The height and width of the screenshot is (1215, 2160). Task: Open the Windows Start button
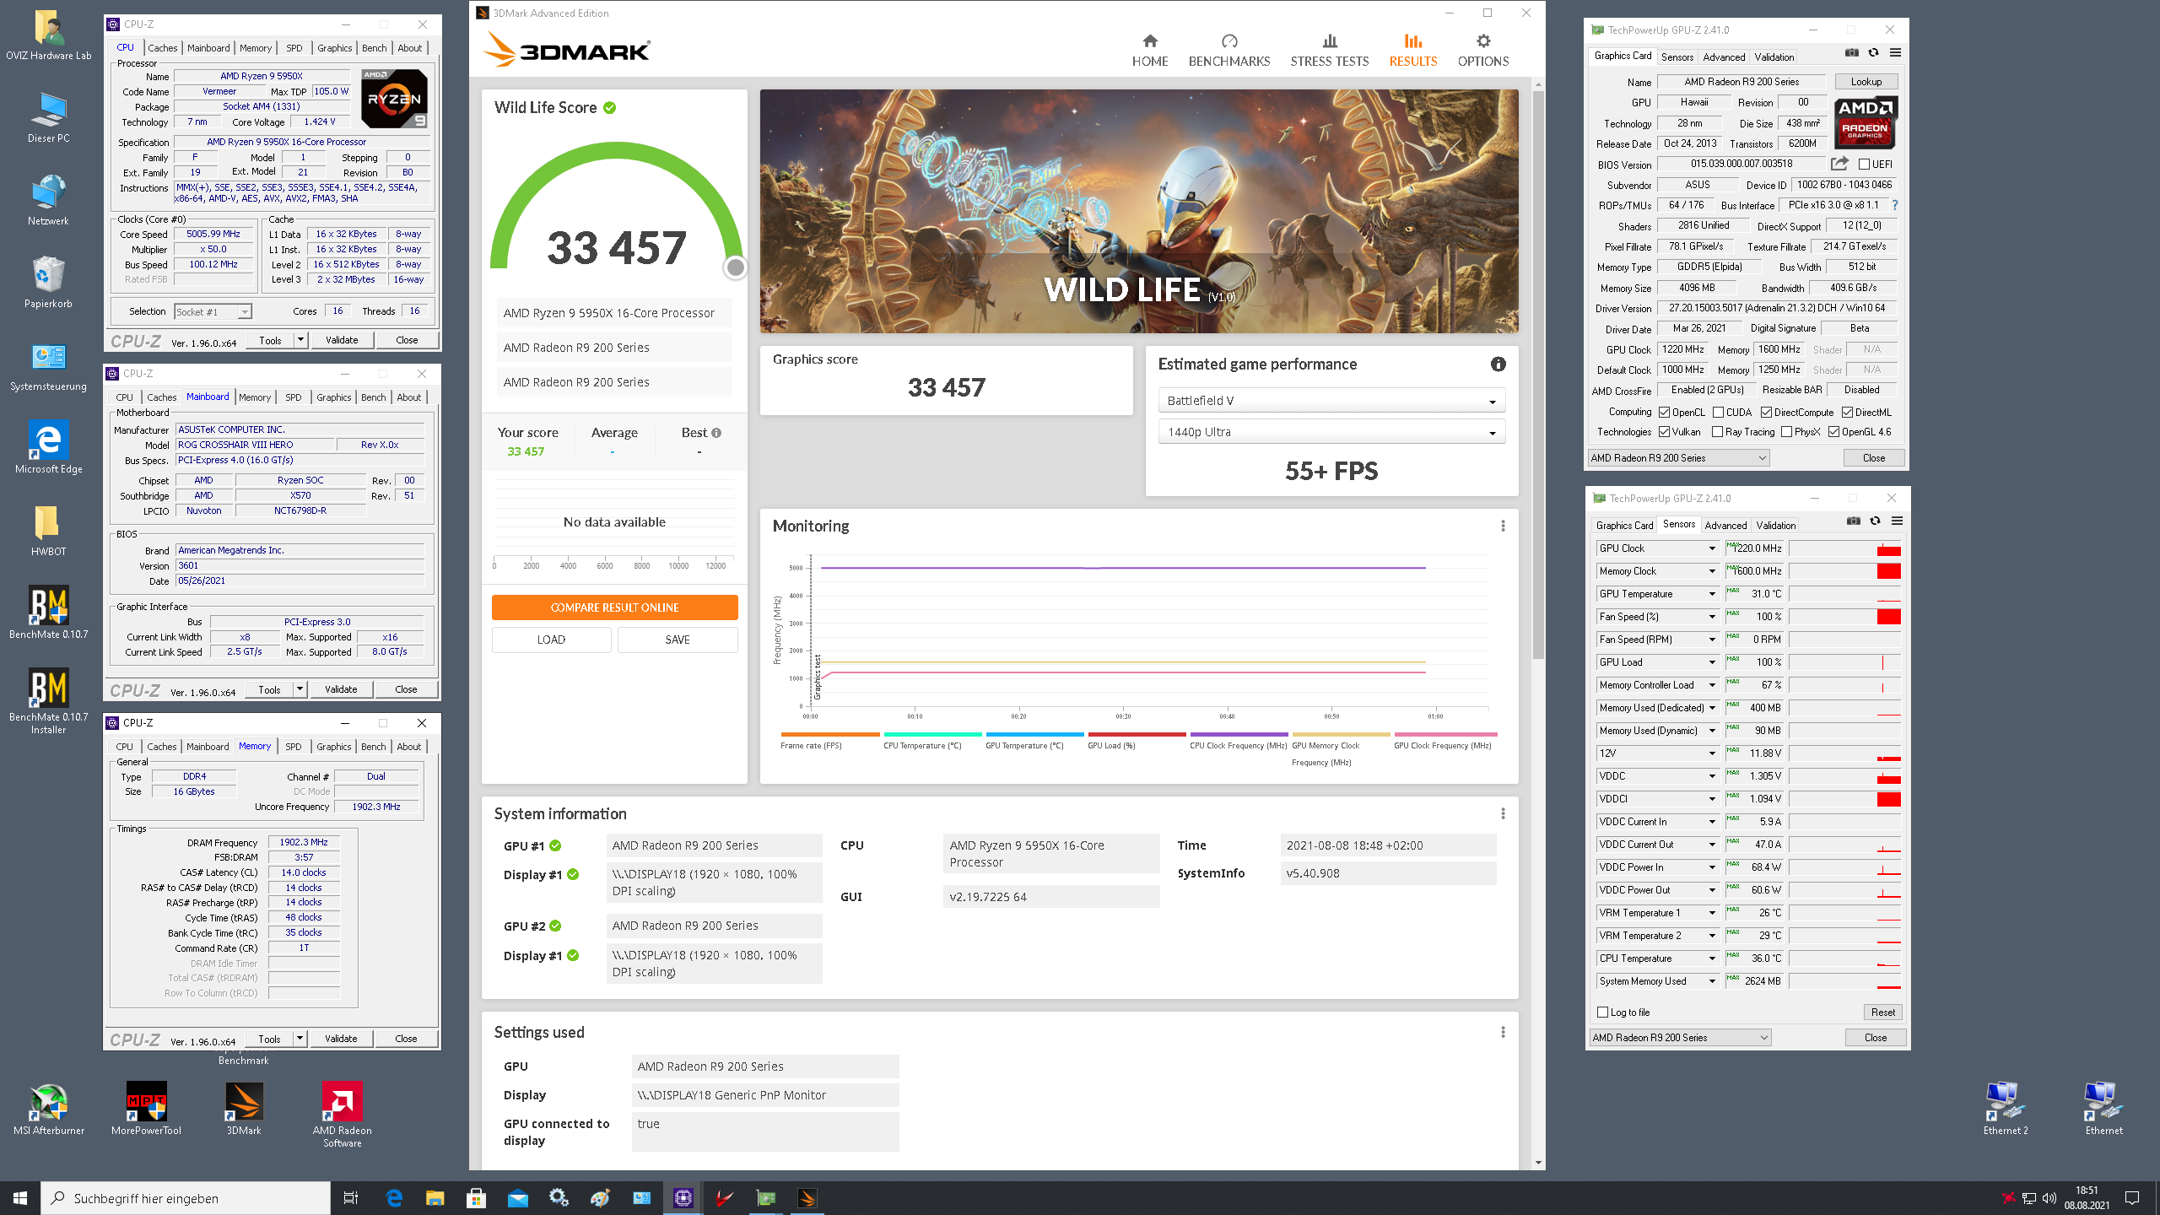click(20, 1198)
